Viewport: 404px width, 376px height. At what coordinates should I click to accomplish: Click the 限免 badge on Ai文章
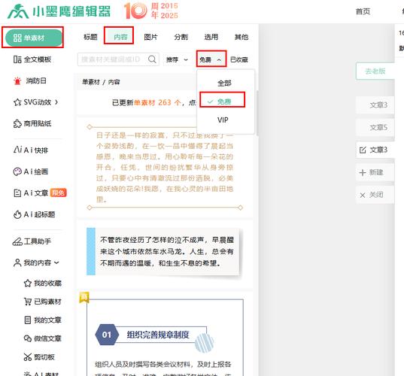click(59, 193)
